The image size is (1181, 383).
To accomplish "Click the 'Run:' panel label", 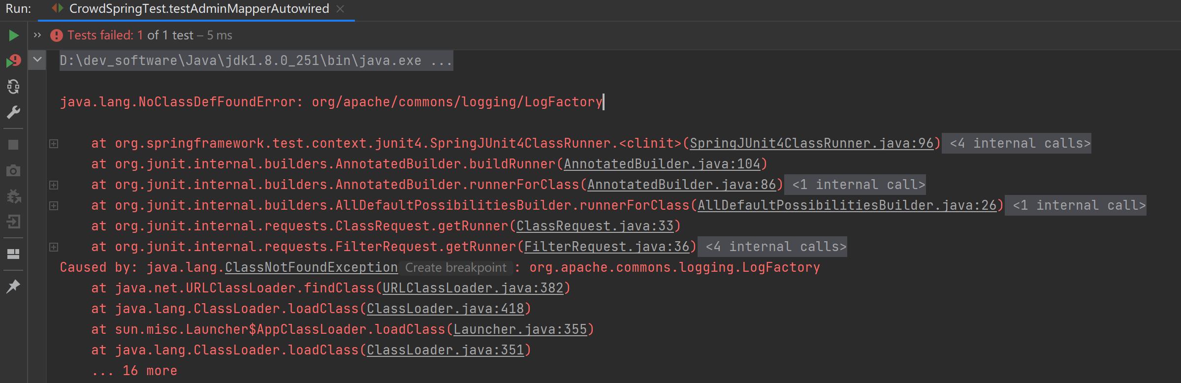I will (x=18, y=9).
